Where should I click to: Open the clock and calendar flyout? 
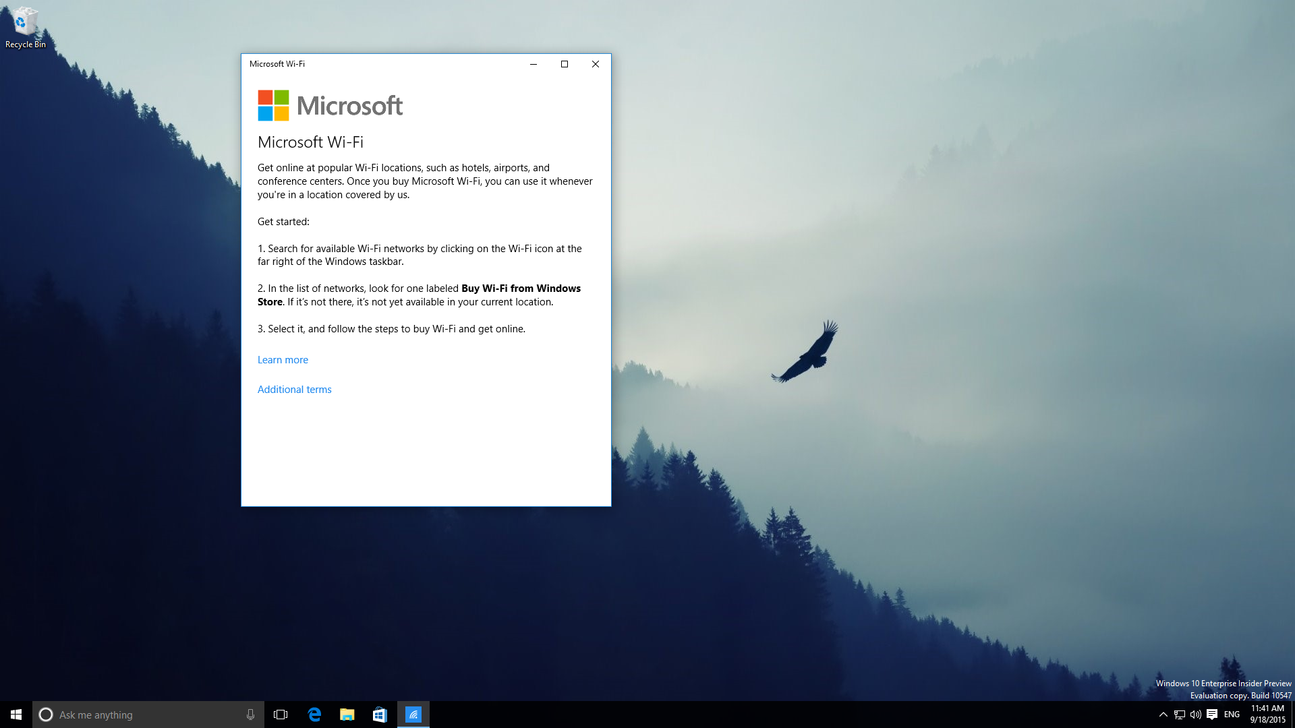click(1267, 715)
